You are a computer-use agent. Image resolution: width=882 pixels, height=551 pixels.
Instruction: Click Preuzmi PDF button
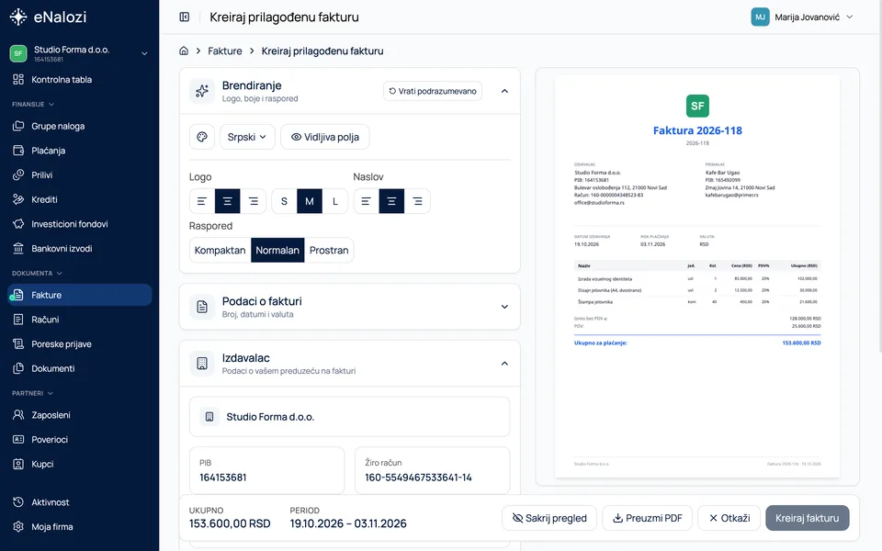pos(648,518)
